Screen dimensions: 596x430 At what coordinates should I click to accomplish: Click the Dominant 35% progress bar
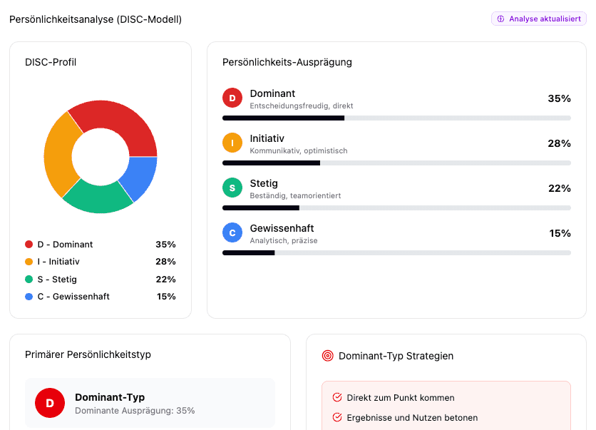(396, 118)
